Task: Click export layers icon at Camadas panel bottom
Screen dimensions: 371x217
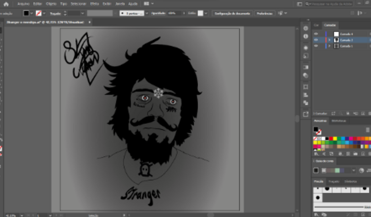Action: (333, 114)
